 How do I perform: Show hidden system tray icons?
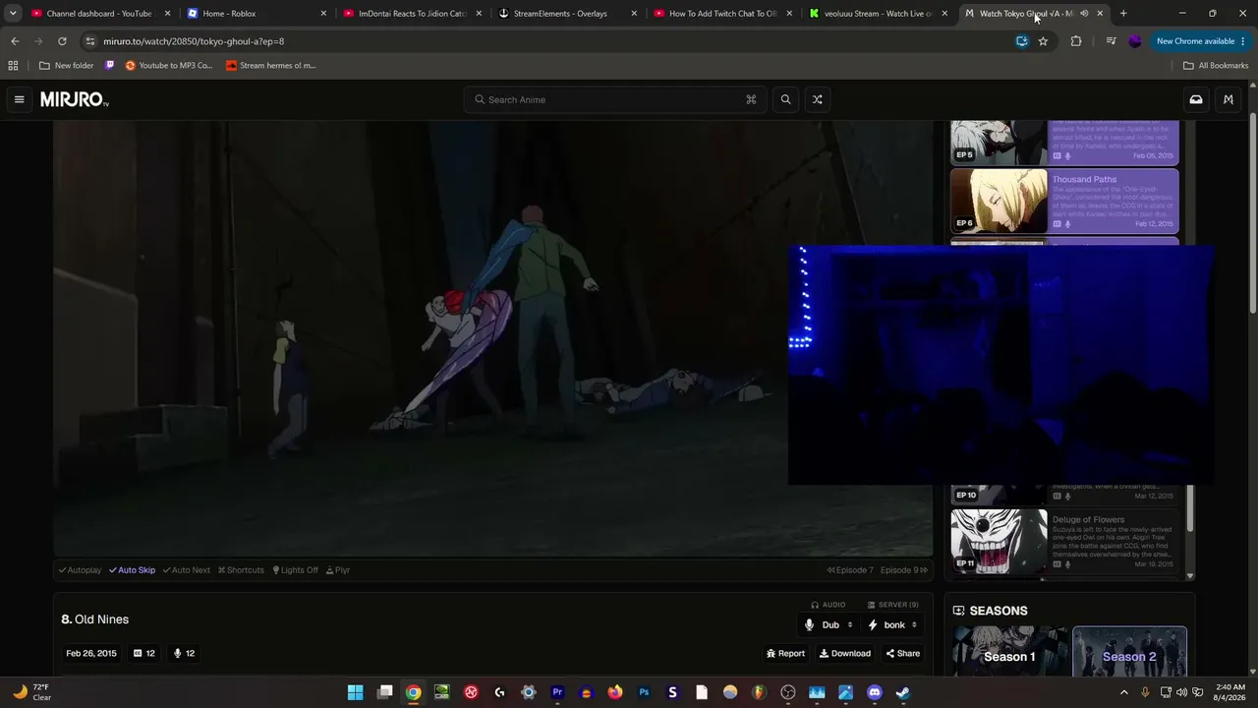click(x=1124, y=692)
